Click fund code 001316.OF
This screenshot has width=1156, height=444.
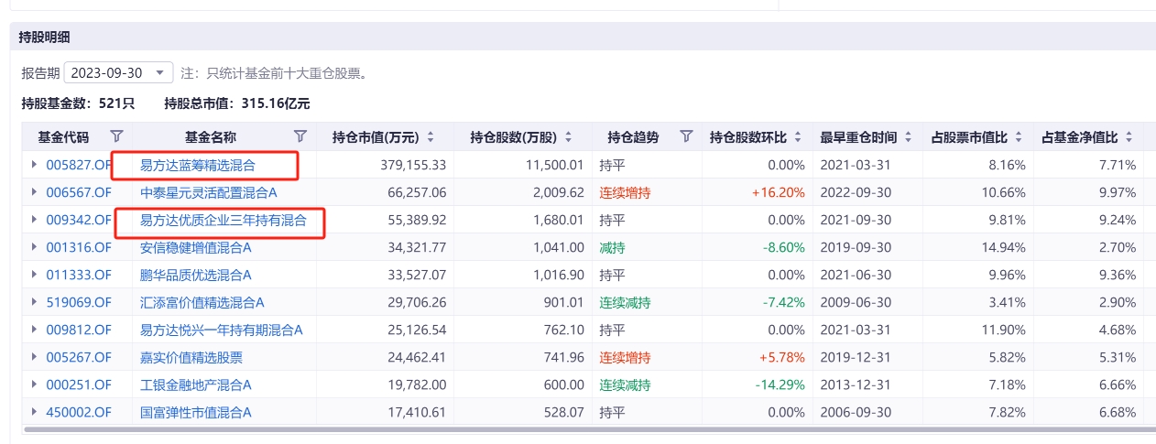[x=79, y=247]
